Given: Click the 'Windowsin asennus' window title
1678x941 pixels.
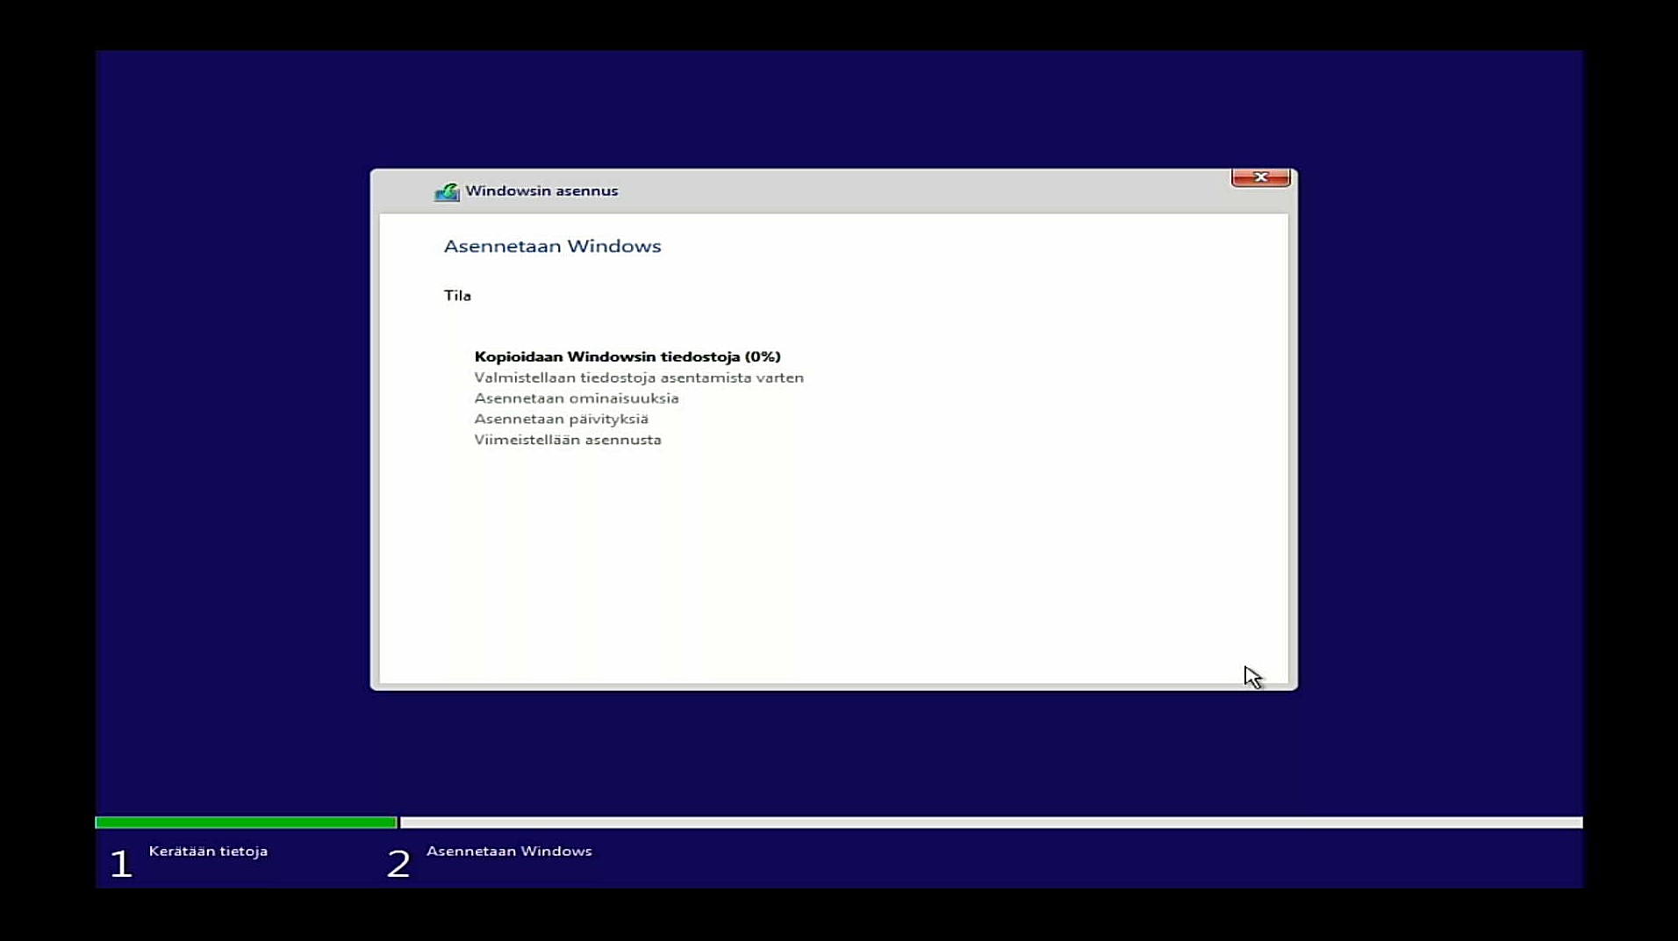Looking at the screenshot, I should coord(541,191).
